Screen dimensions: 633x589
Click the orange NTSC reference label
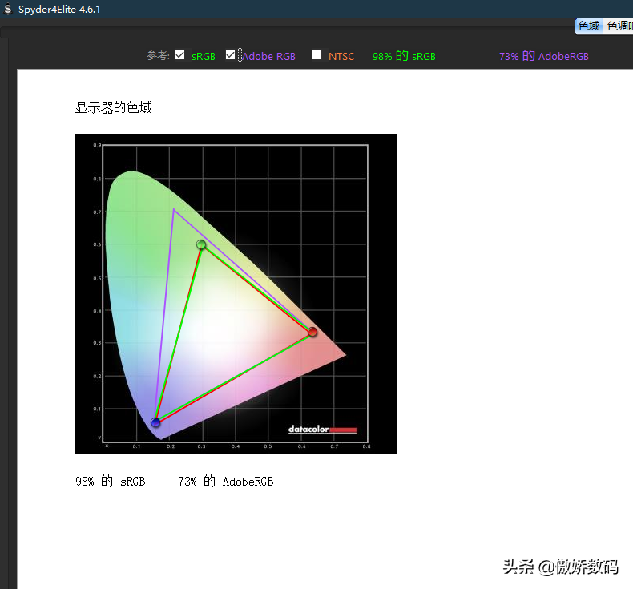coord(341,57)
